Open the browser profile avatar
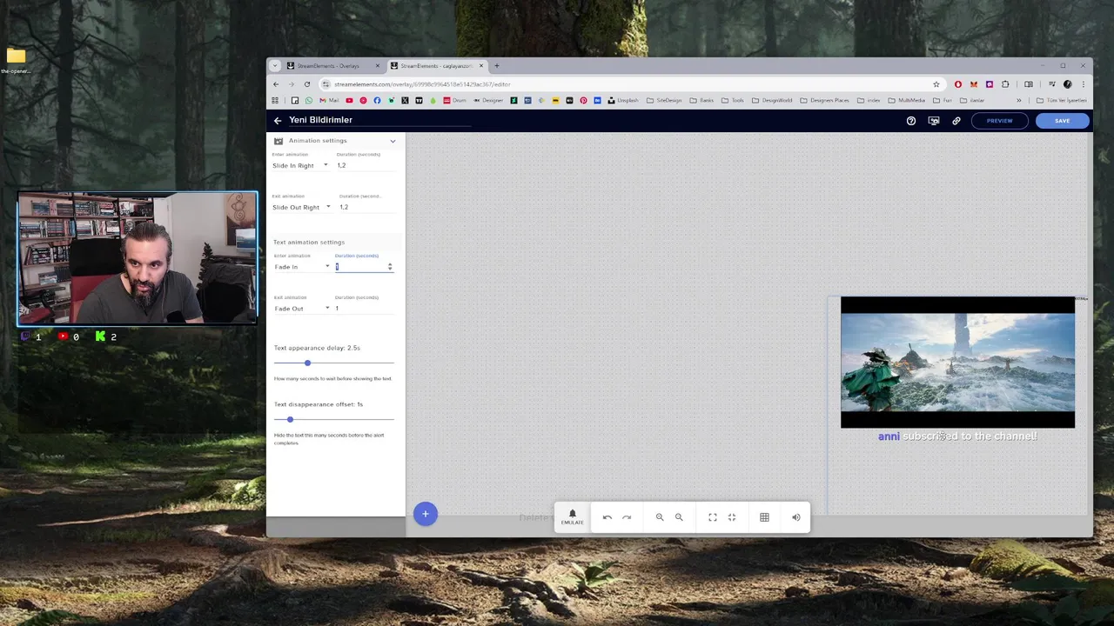The height and width of the screenshot is (626, 1114). pos(1068,84)
